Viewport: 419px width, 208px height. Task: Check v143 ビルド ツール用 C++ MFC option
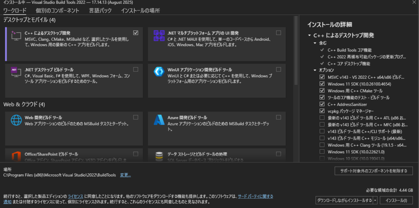tap(322, 125)
